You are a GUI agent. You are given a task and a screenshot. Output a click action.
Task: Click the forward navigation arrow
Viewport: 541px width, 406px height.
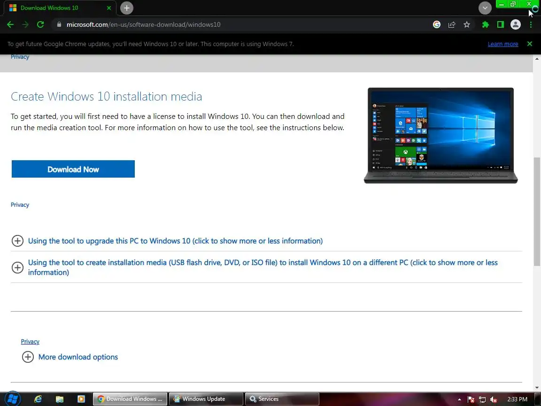tap(25, 24)
